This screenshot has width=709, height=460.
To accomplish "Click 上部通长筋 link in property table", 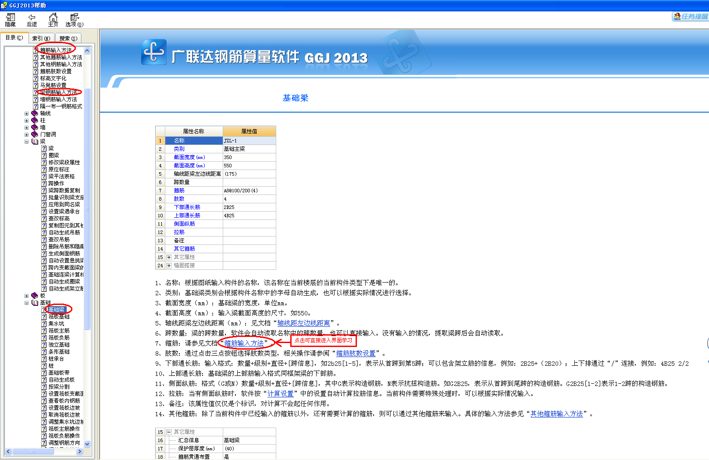I will [x=187, y=216].
